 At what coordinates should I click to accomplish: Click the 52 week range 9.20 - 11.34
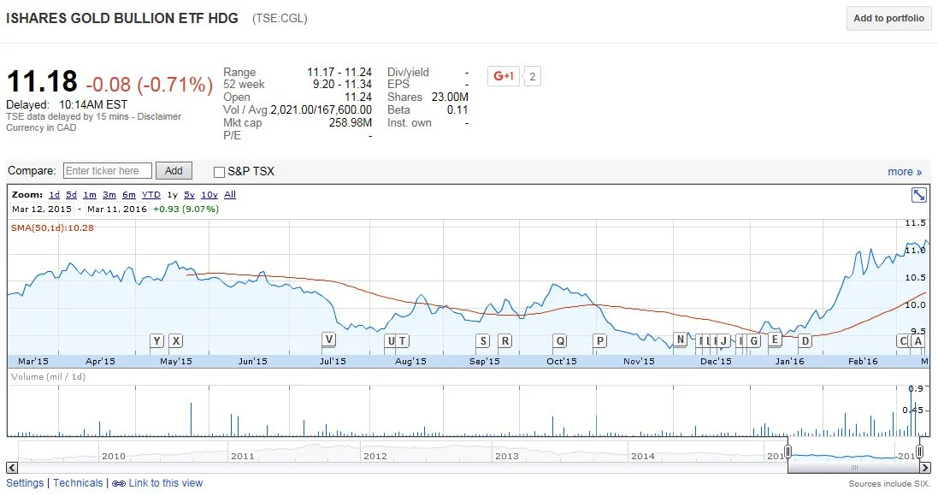pos(342,85)
